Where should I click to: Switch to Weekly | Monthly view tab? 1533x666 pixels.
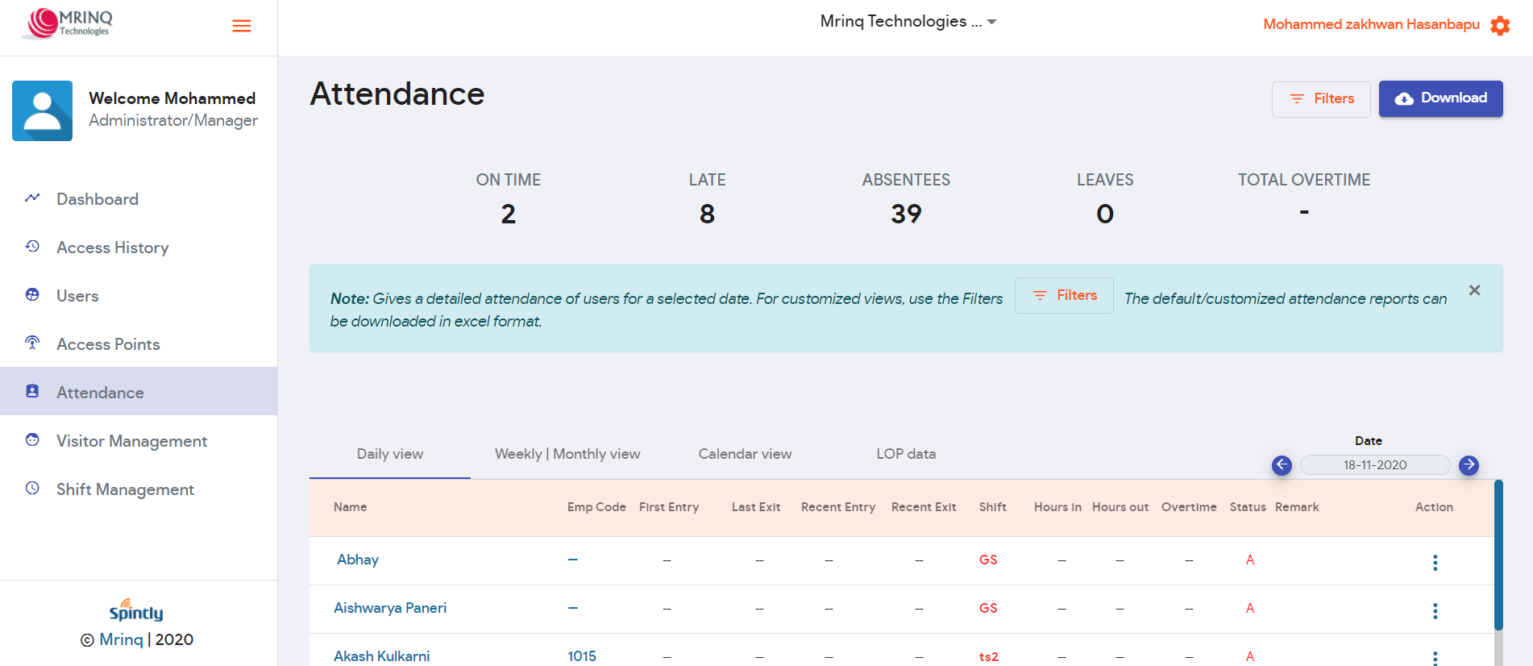[567, 454]
